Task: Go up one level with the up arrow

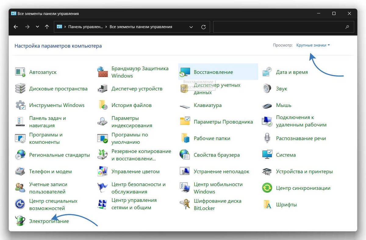Action: click(x=47, y=27)
